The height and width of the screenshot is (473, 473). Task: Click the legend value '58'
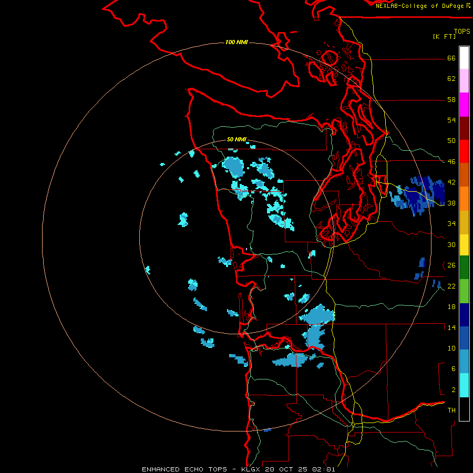[x=451, y=99]
